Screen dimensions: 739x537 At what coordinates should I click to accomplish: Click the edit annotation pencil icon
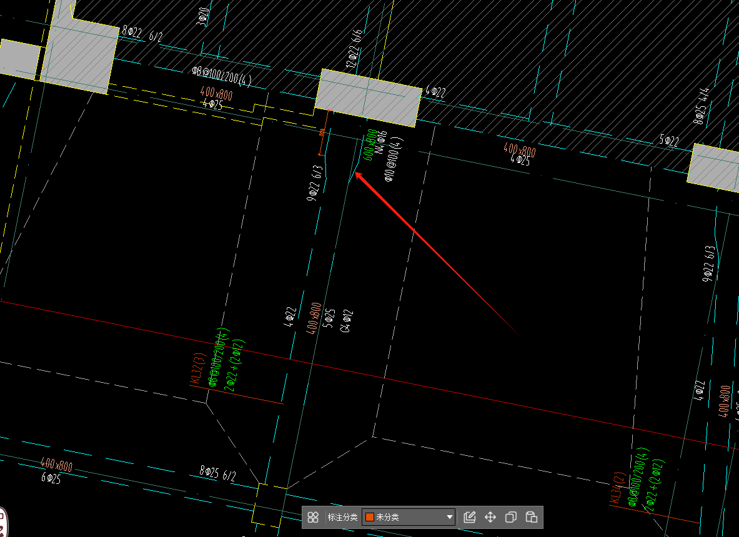pos(470,517)
